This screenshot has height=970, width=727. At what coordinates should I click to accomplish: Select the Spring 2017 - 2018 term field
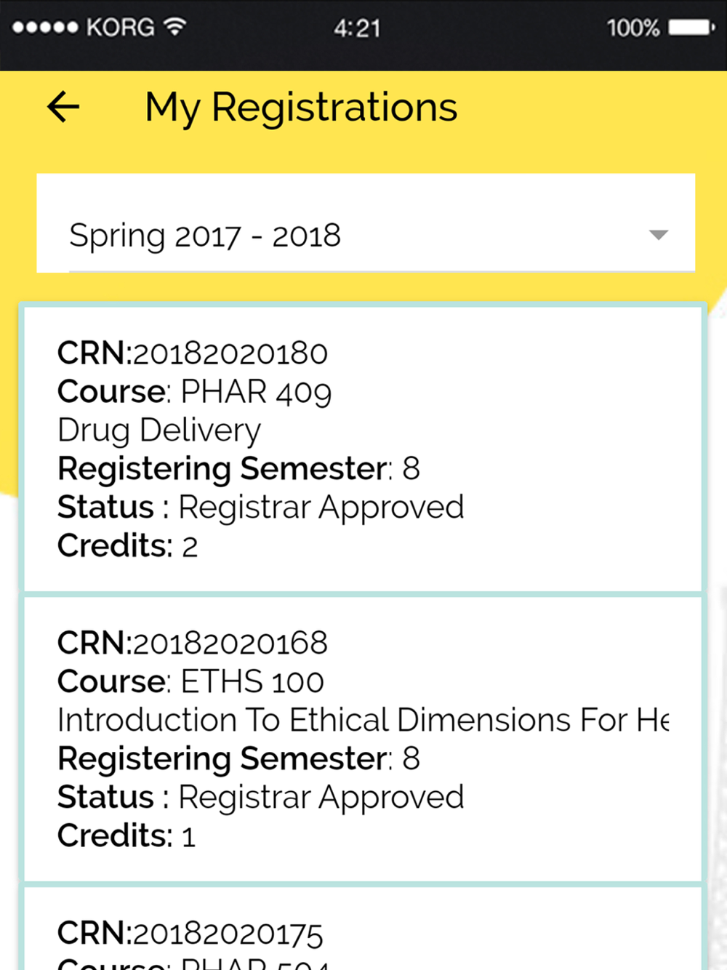[205, 236]
